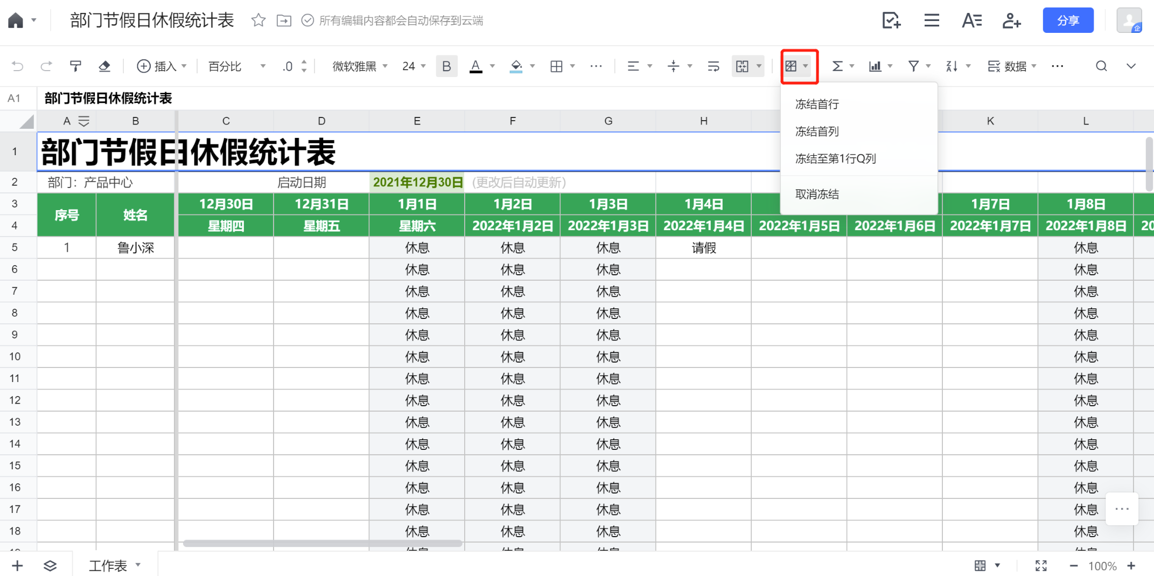Click the blue 分享 button
1154x576 pixels.
coord(1068,20)
